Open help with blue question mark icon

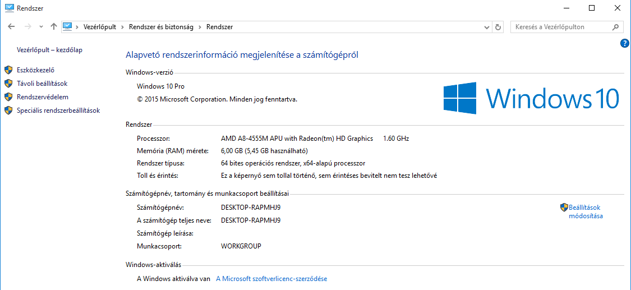[625, 43]
